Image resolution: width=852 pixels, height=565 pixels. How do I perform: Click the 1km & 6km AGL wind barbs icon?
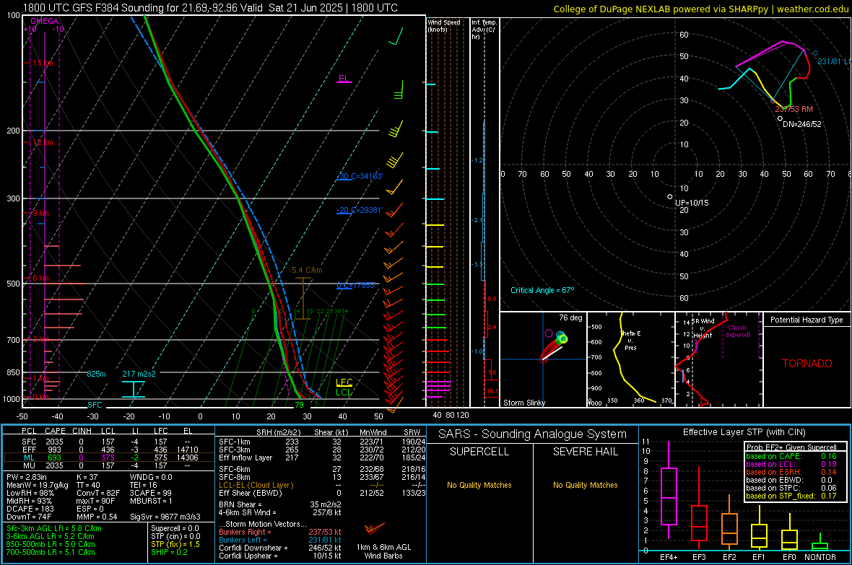(375, 528)
